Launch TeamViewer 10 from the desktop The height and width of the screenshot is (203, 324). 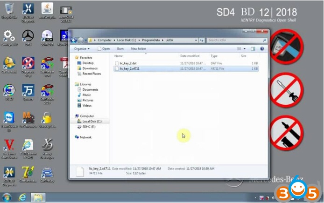coord(9,122)
